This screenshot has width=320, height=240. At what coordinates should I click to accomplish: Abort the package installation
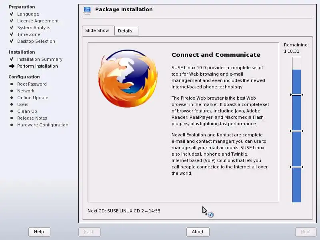[198, 232]
